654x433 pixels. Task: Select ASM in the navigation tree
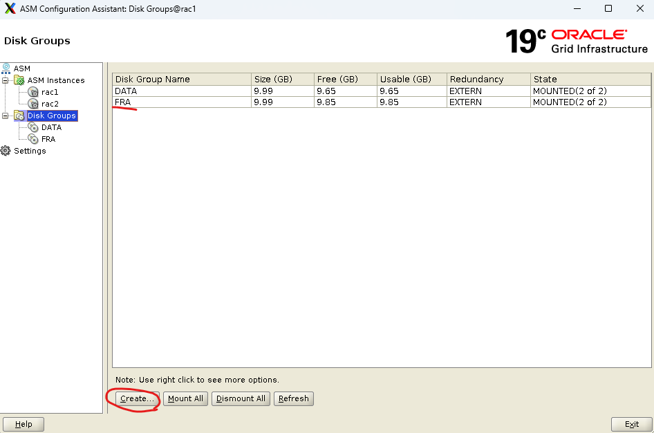(x=21, y=68)
